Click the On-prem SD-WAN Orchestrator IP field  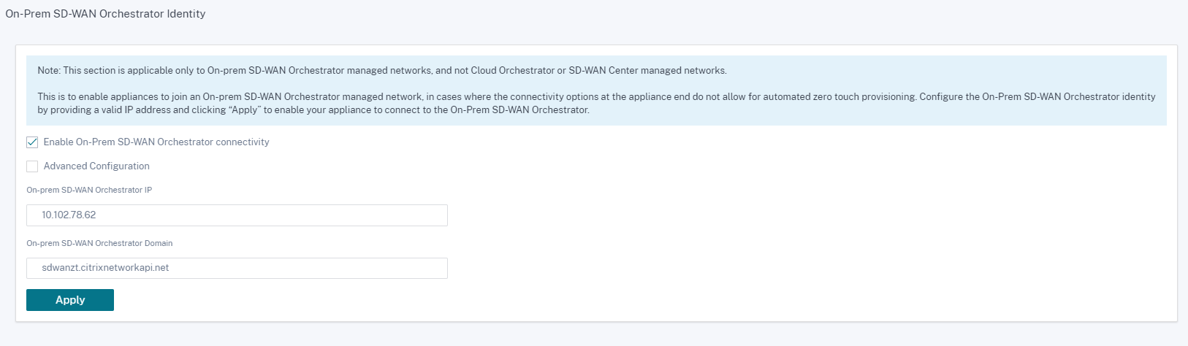tap(237, 215)
